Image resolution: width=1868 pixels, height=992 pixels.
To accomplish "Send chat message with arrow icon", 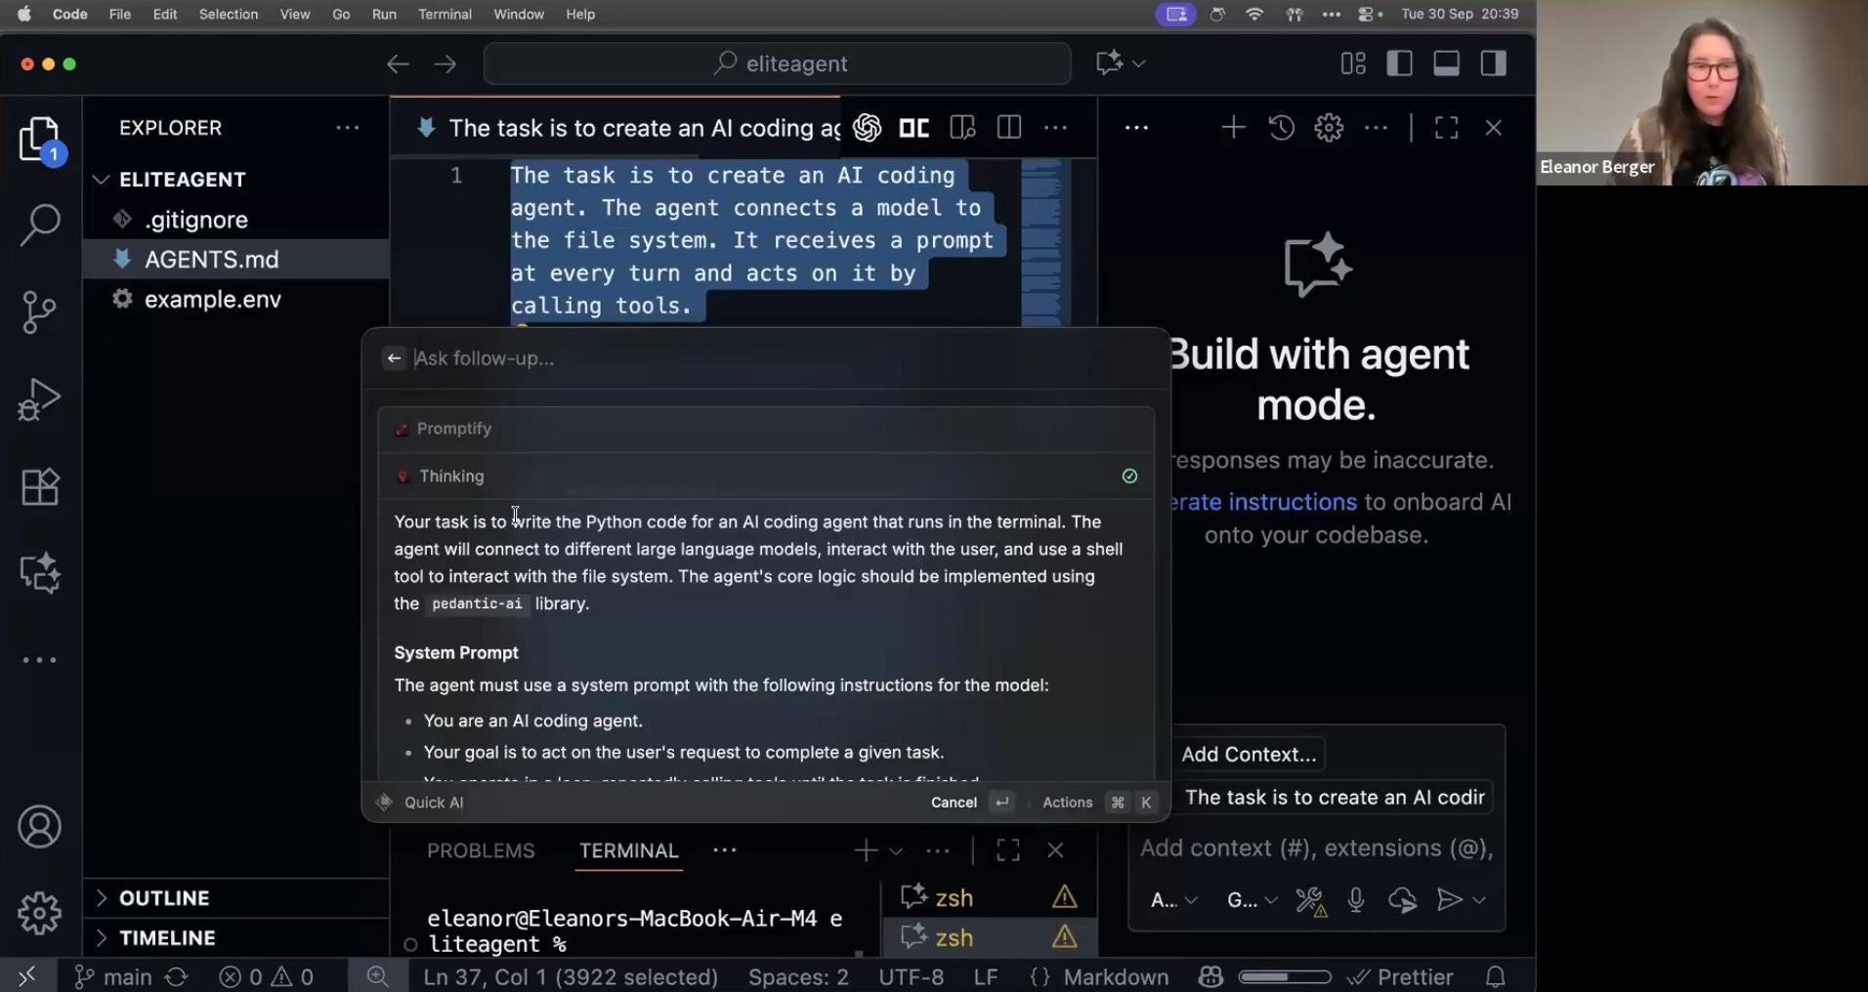I will click(x=1449, y=900).
